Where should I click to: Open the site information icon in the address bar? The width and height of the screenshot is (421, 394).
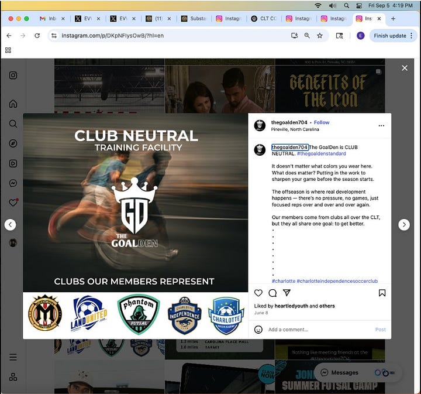click(x=54, y=36)
